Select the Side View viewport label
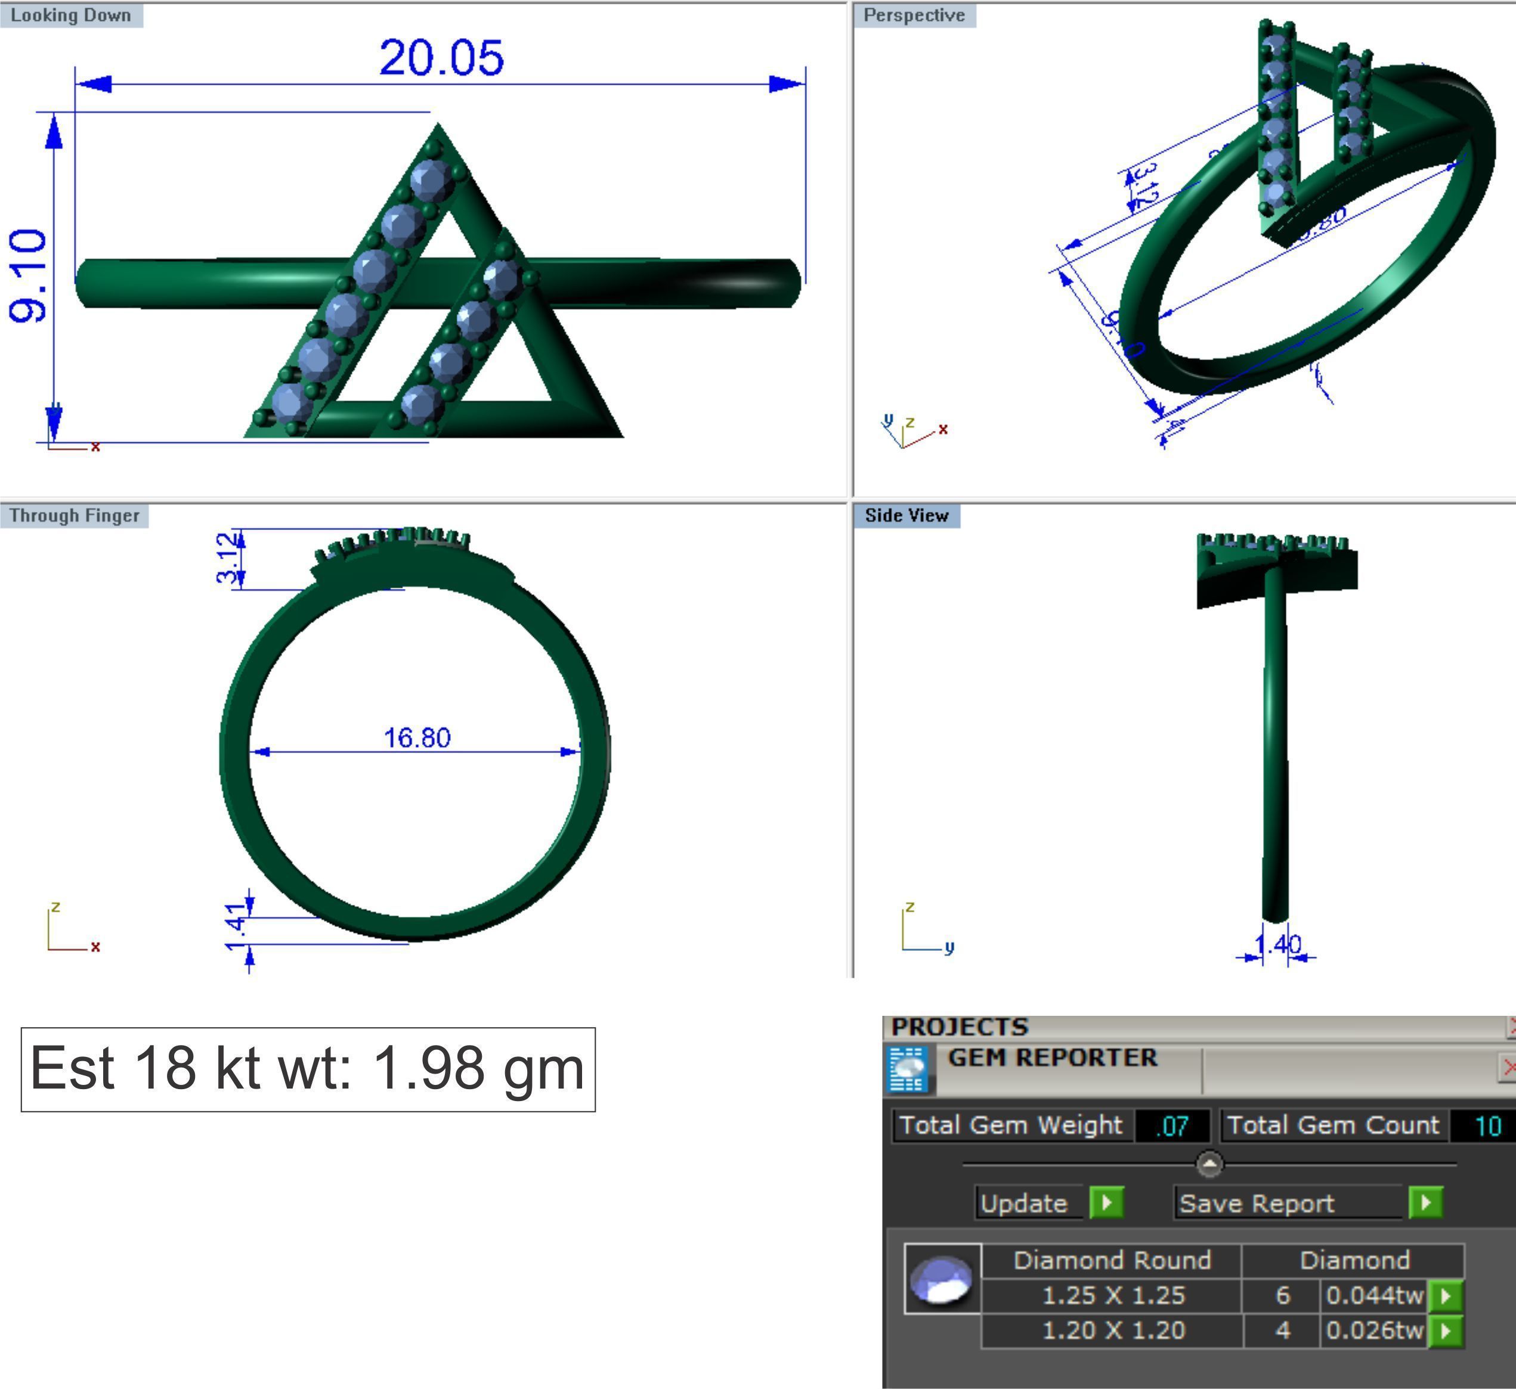 [x=907, y=516]
